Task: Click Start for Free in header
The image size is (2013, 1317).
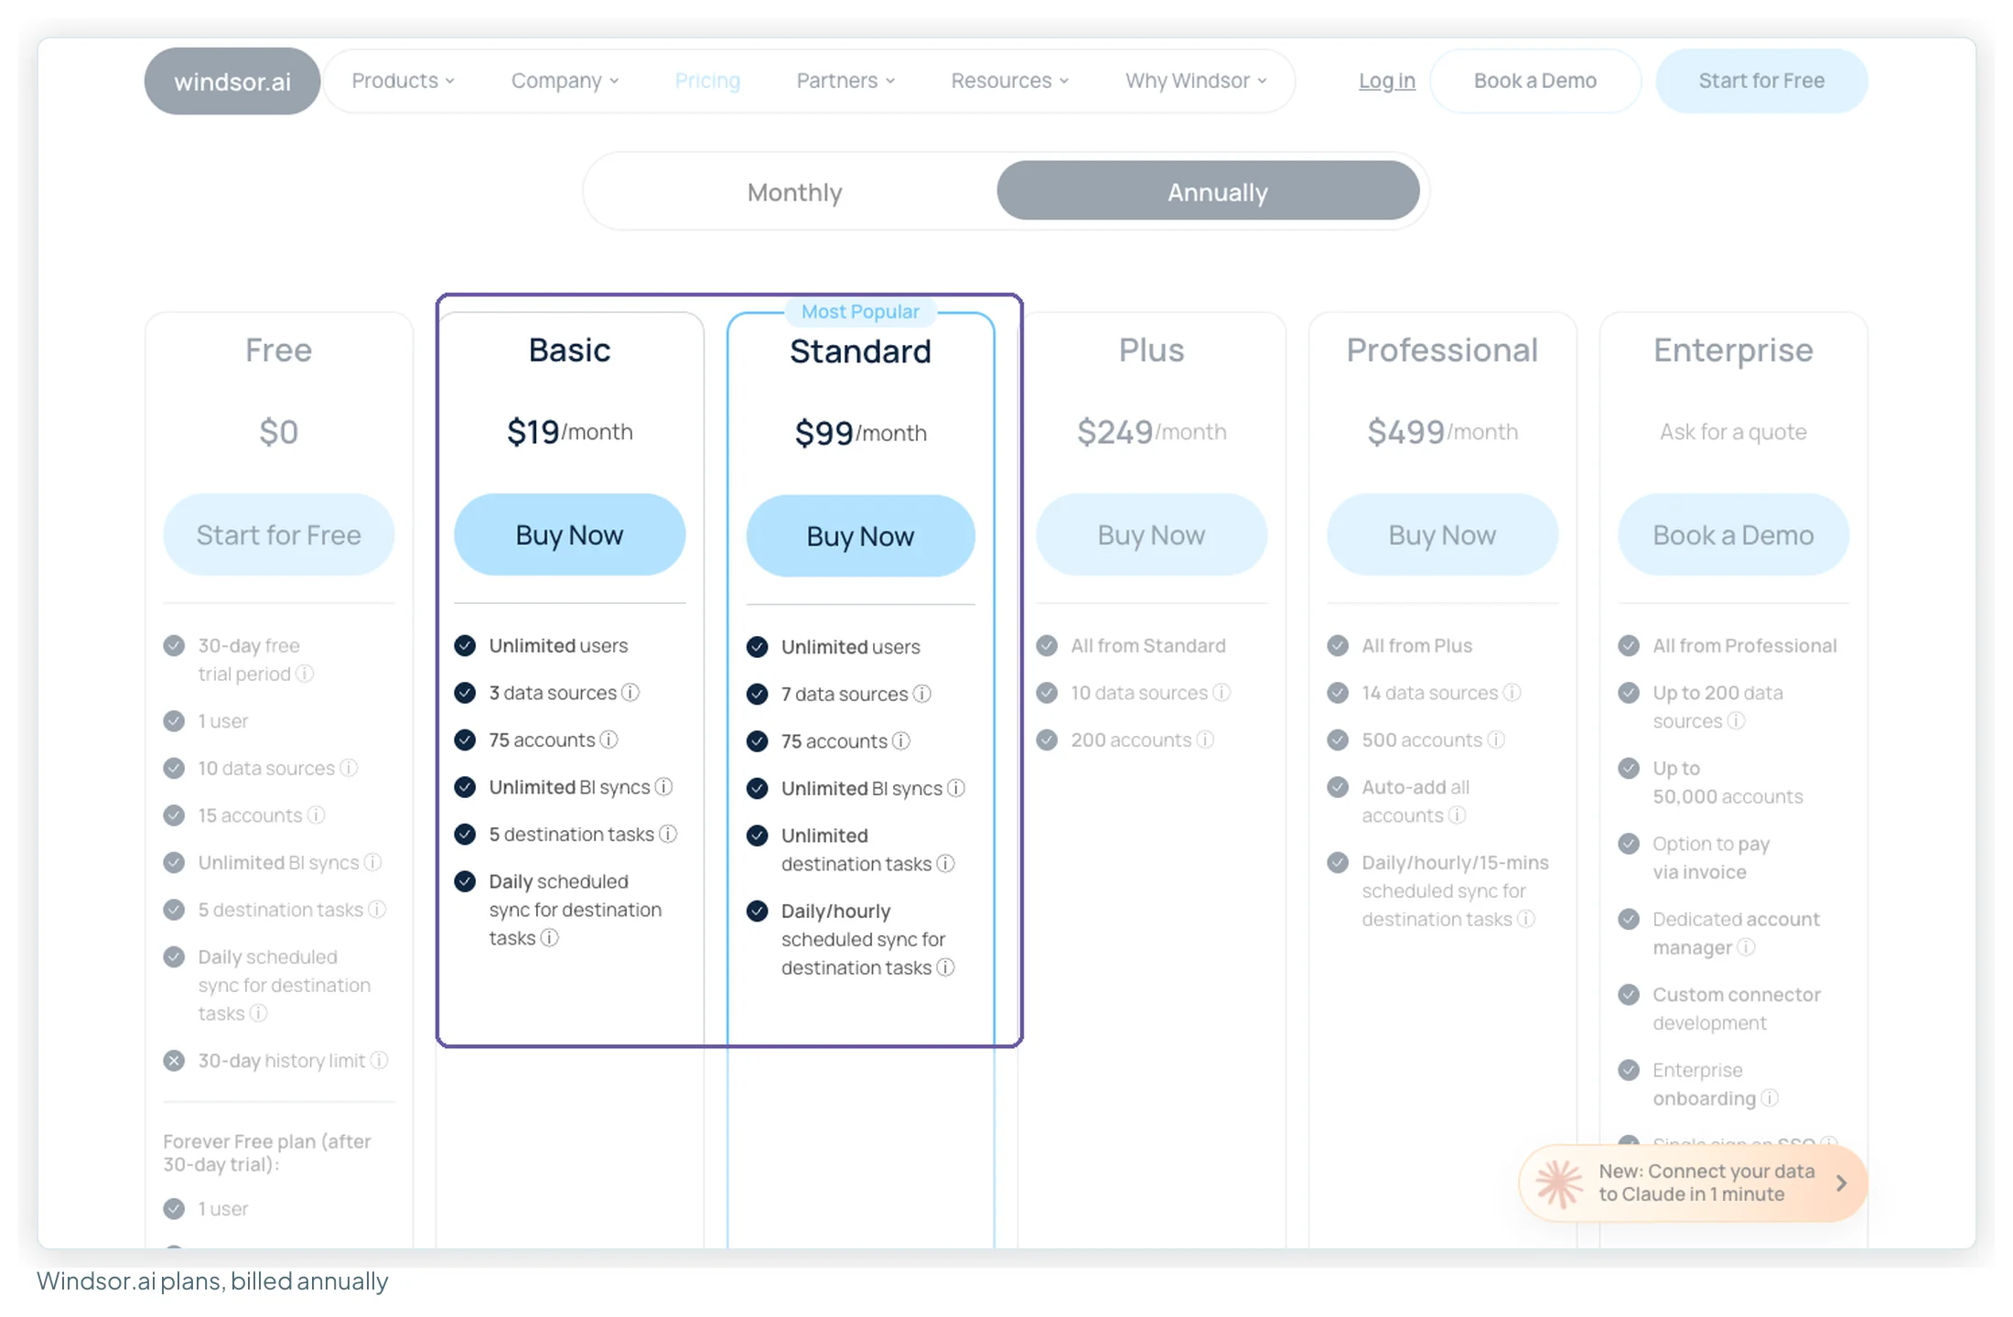Action: pos(1761,81)
